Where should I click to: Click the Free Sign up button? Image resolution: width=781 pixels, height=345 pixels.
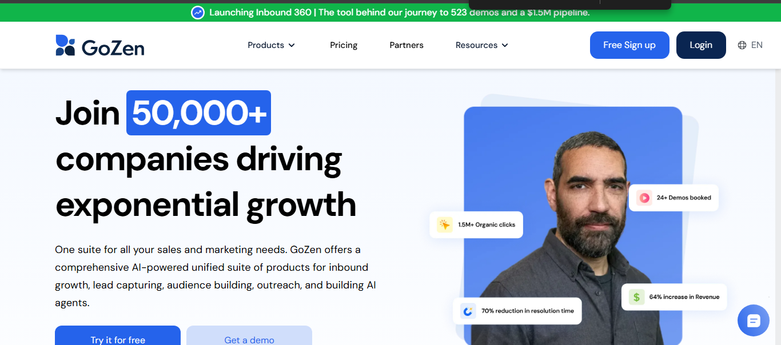pos(629,45)
